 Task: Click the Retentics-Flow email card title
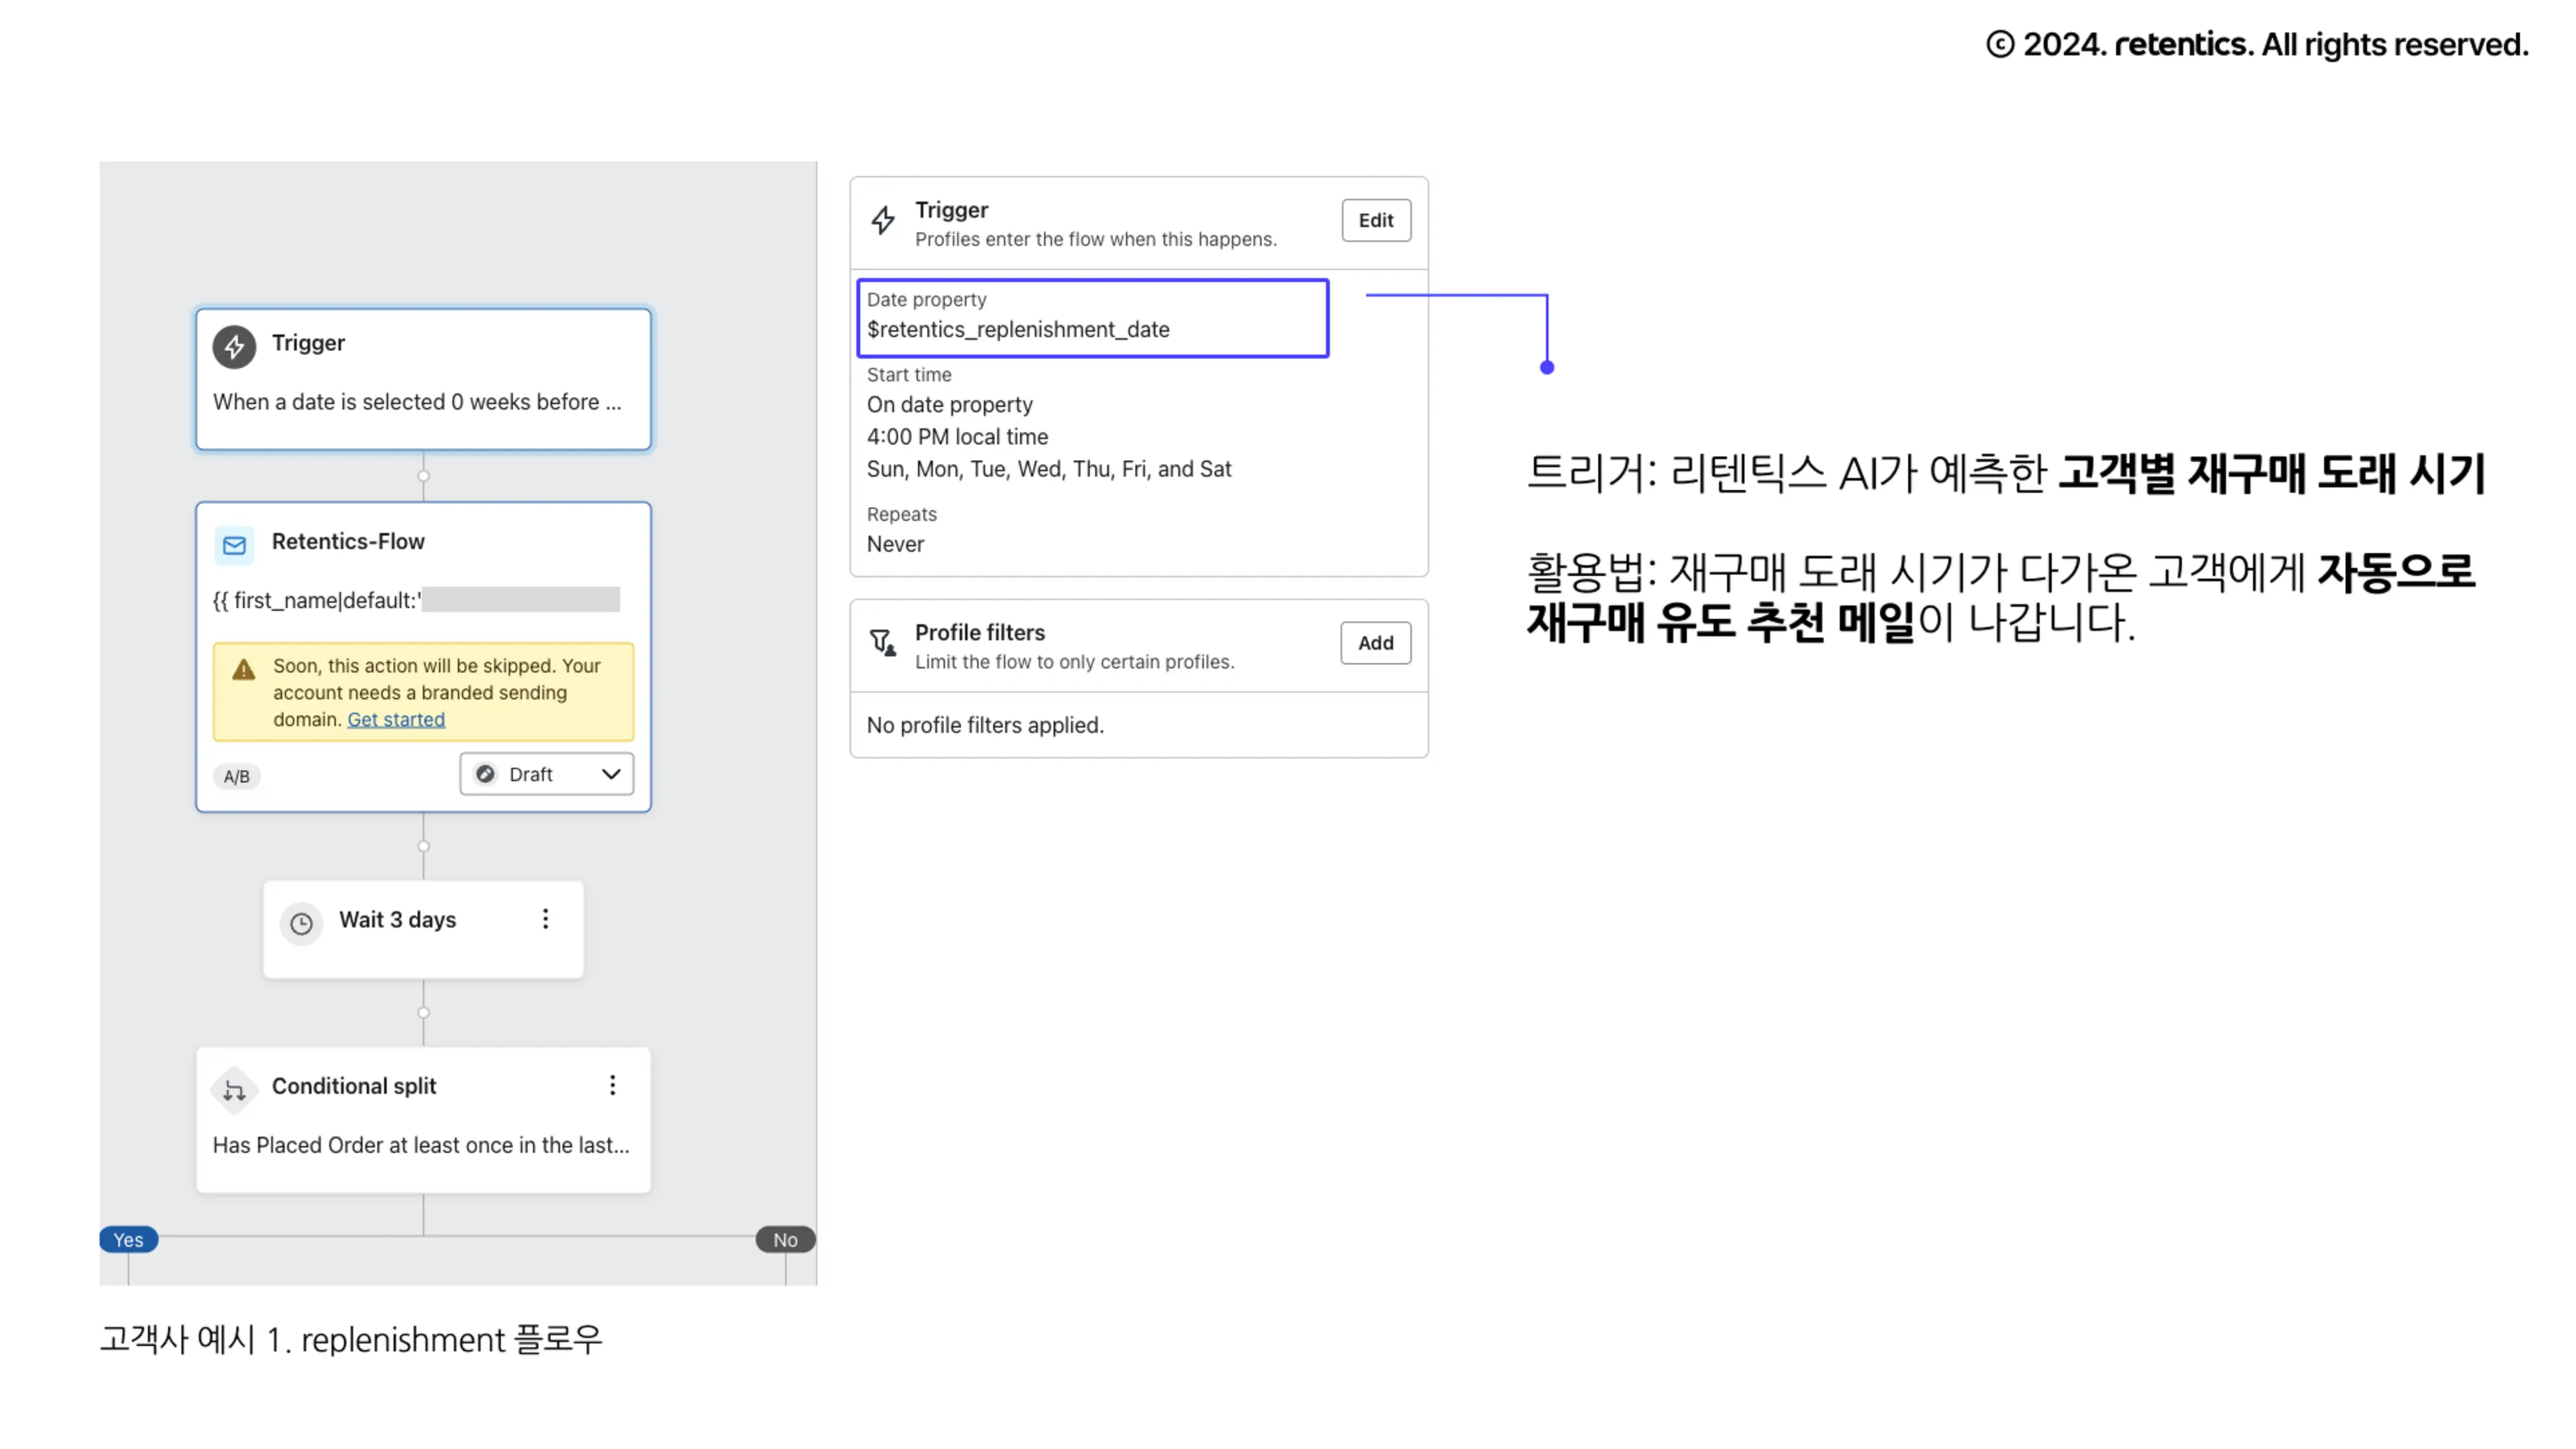348,541
